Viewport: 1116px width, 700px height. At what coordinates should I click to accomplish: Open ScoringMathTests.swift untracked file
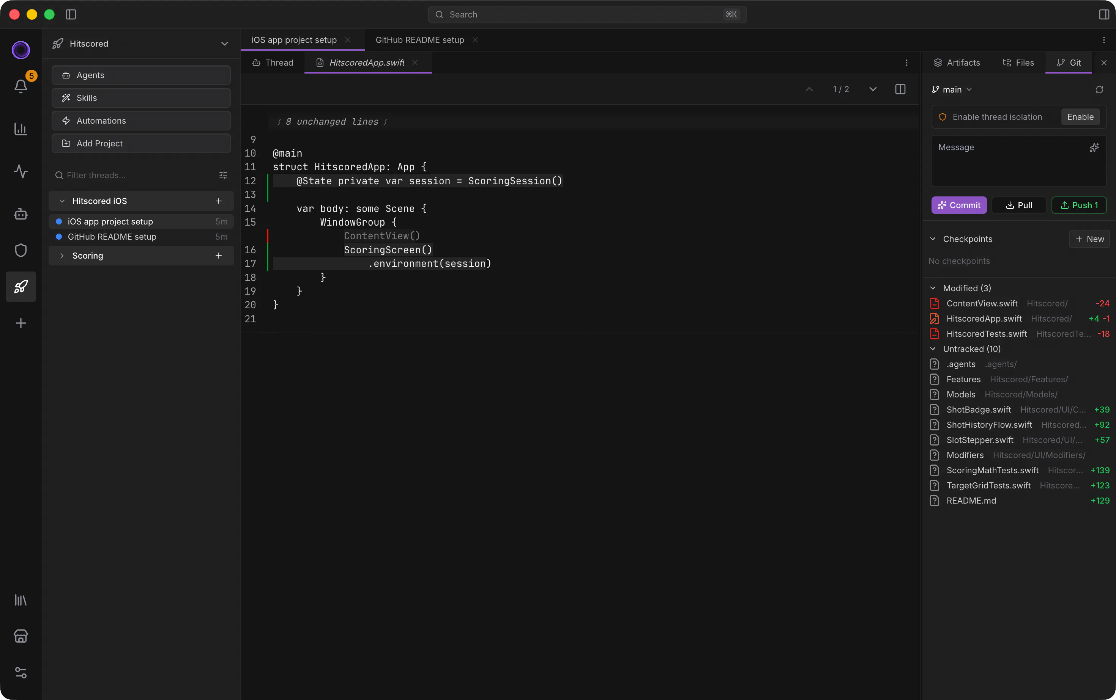(x=1019, y=470)
